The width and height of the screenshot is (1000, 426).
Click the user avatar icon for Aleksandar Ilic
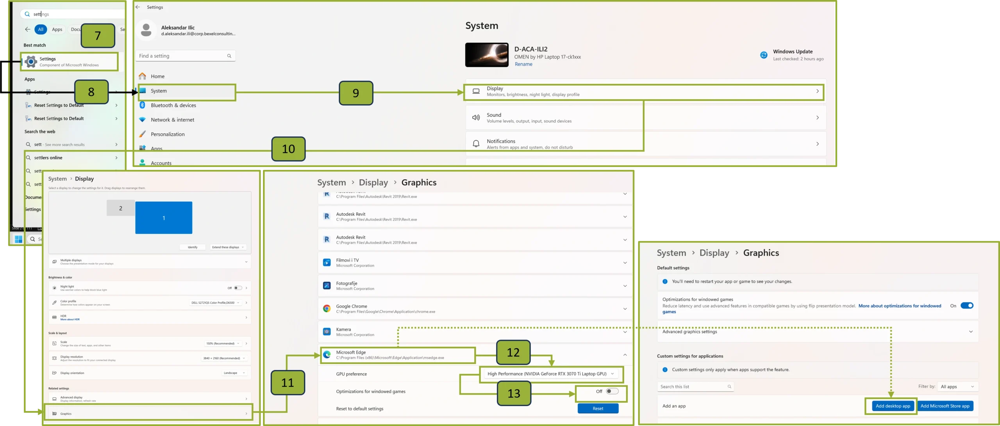pyautogui.click(x=146, y=30)
